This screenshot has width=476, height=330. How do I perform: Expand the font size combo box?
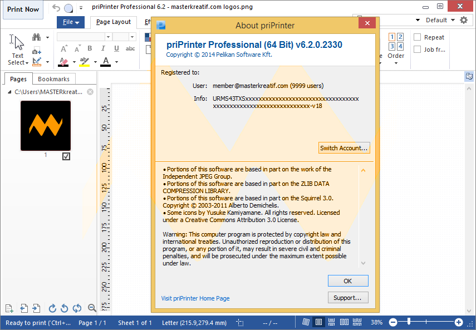(x=132, y=37)
